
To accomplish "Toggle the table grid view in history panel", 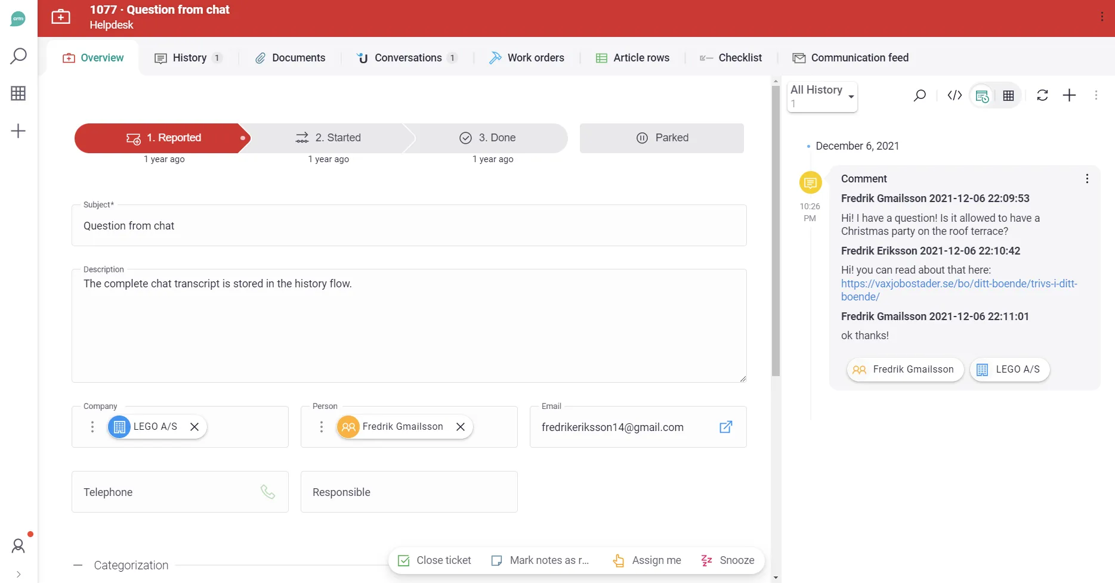I will pos(1008,95).
